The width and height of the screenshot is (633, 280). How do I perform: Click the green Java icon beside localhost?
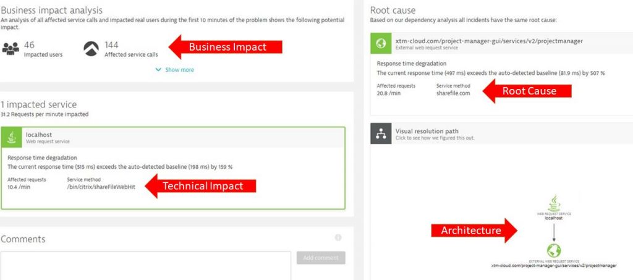[11, 138]
